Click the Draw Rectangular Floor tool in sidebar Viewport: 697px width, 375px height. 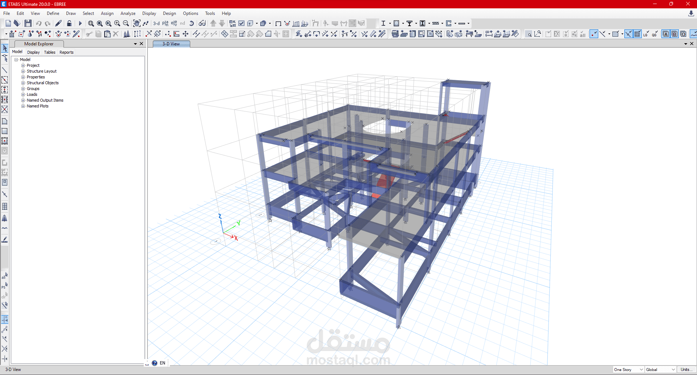click(x=5, y=131)
